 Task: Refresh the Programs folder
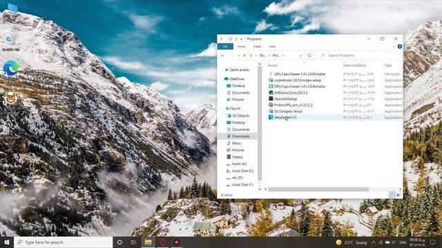click(309, 56)
